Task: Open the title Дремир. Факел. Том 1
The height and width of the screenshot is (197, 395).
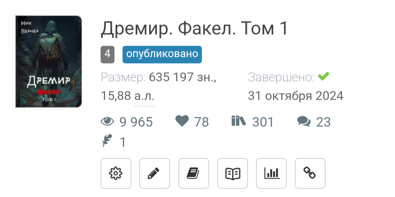Action: [194, 28]
